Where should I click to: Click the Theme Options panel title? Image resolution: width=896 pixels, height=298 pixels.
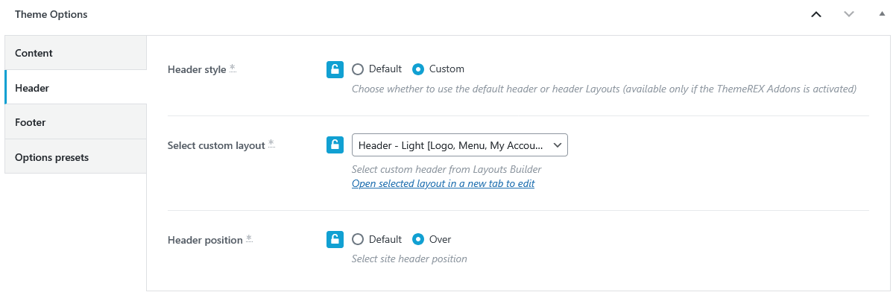coord(51,14)
